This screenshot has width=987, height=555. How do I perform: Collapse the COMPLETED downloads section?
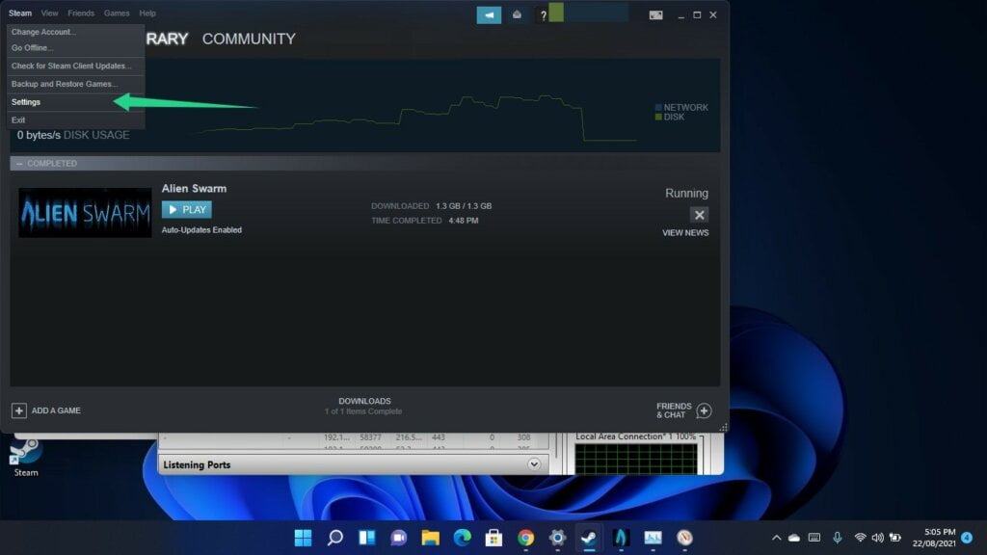[x=19, y=163]
